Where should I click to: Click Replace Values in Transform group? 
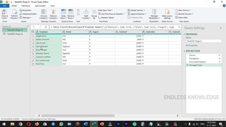(x=106, y=18)
